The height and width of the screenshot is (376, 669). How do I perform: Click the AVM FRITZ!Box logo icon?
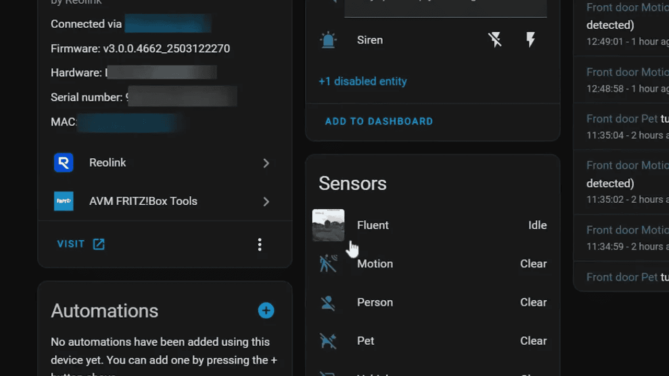pos(63,201)
